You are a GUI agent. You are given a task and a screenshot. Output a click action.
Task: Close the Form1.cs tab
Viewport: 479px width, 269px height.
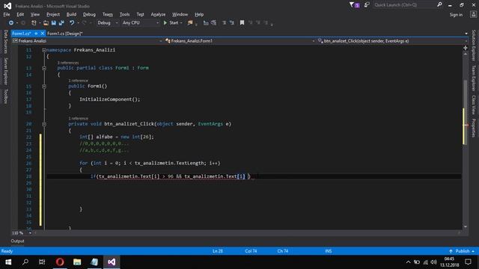tap(43, 34)
